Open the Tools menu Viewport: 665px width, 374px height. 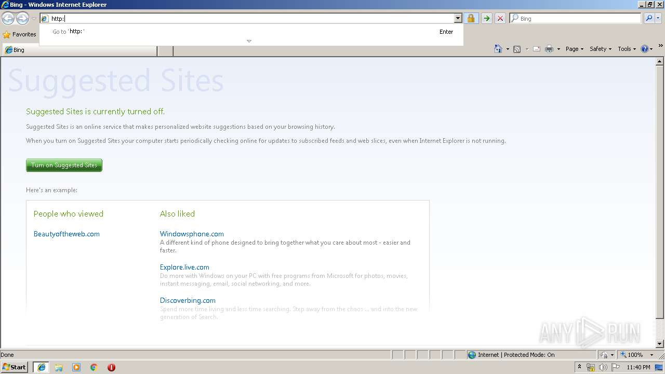point(627,49)
